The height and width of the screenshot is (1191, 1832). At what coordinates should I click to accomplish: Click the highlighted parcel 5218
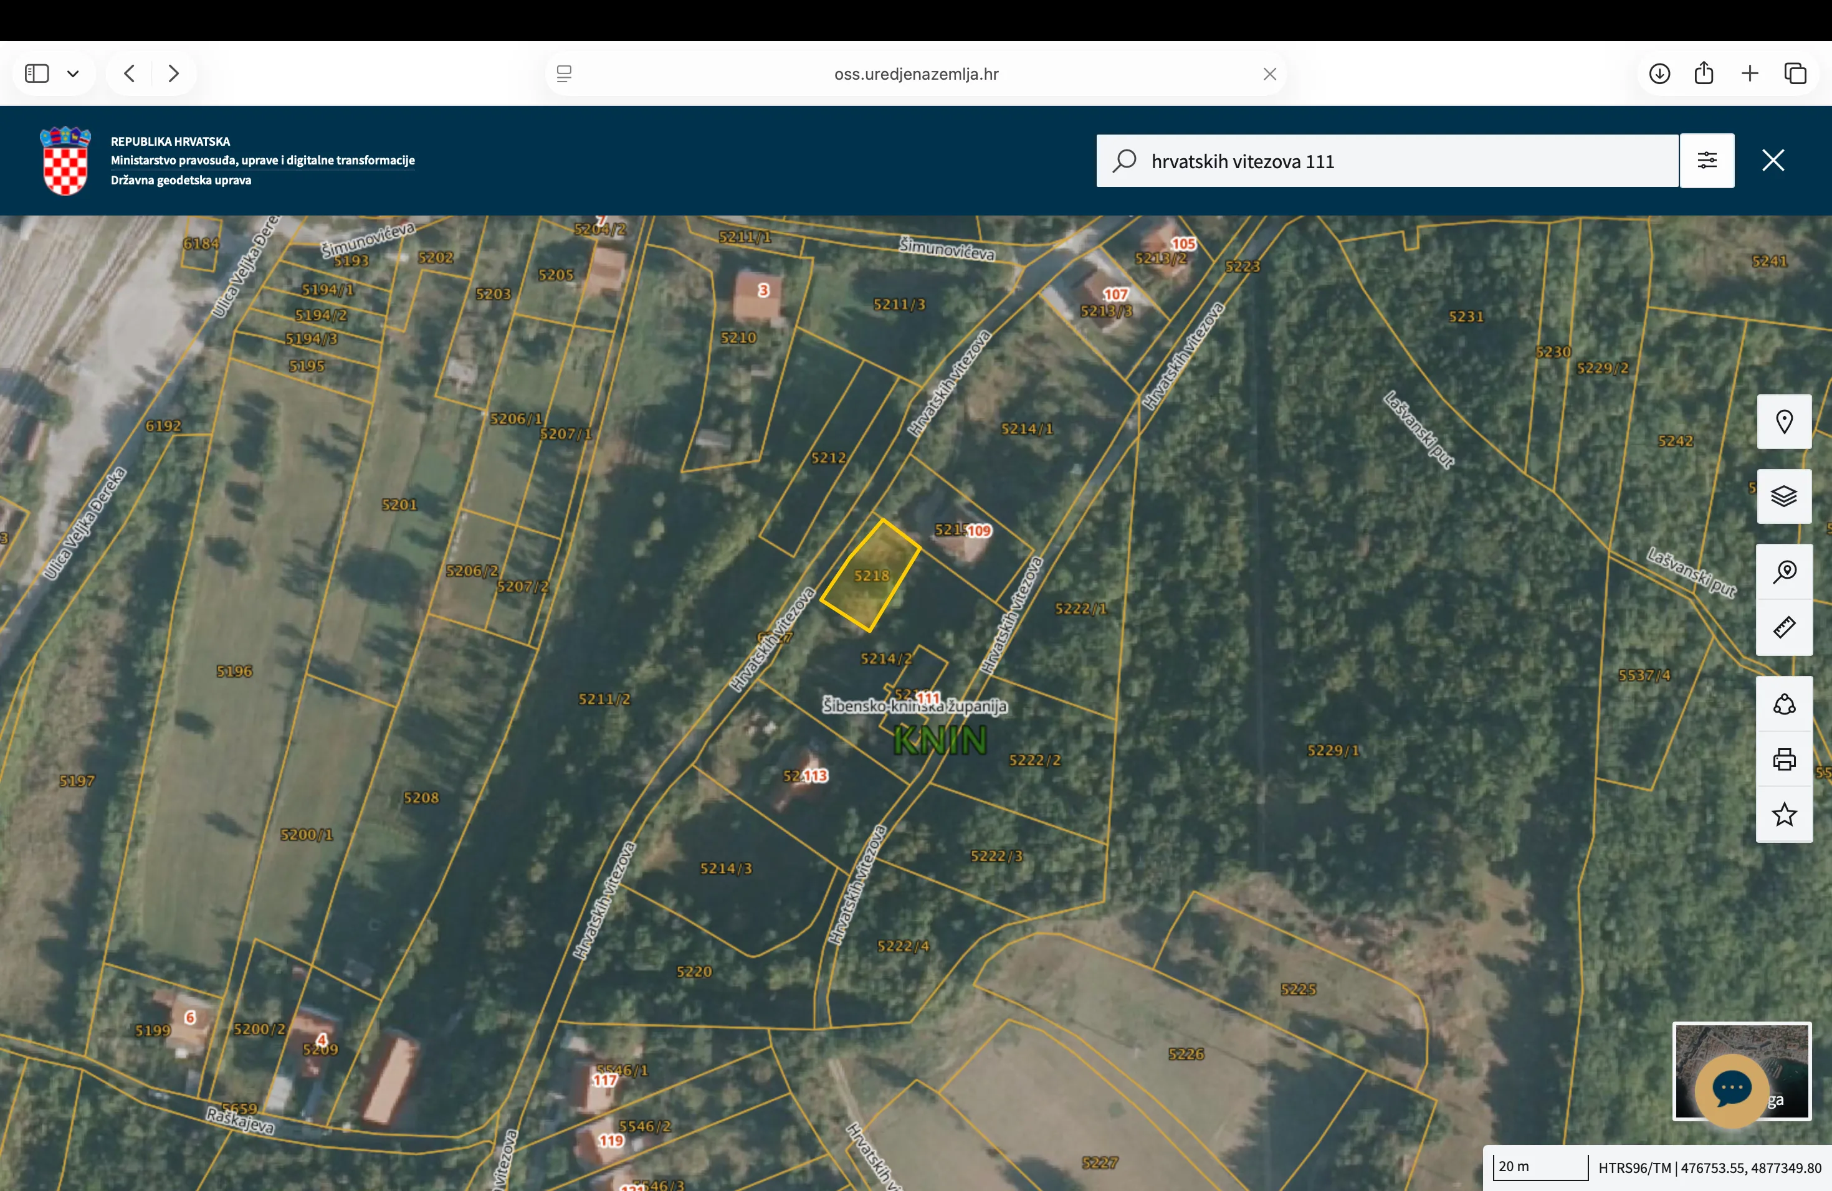click(871, 575)
